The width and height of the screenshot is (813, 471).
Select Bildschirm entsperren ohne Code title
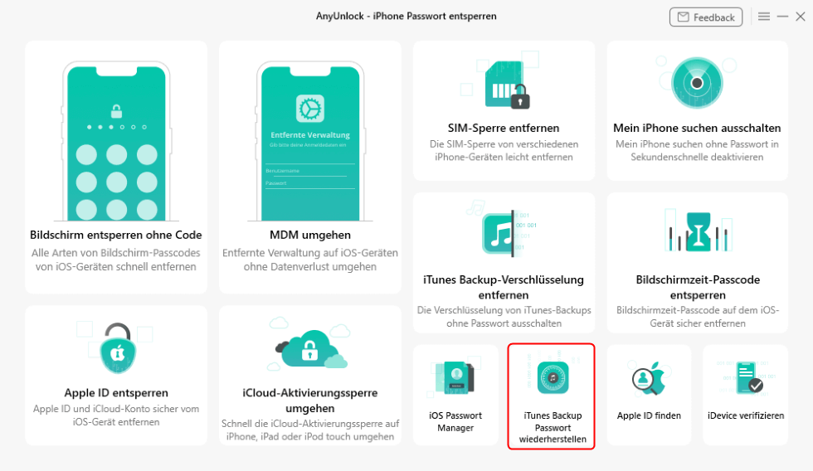coord(116,235)
